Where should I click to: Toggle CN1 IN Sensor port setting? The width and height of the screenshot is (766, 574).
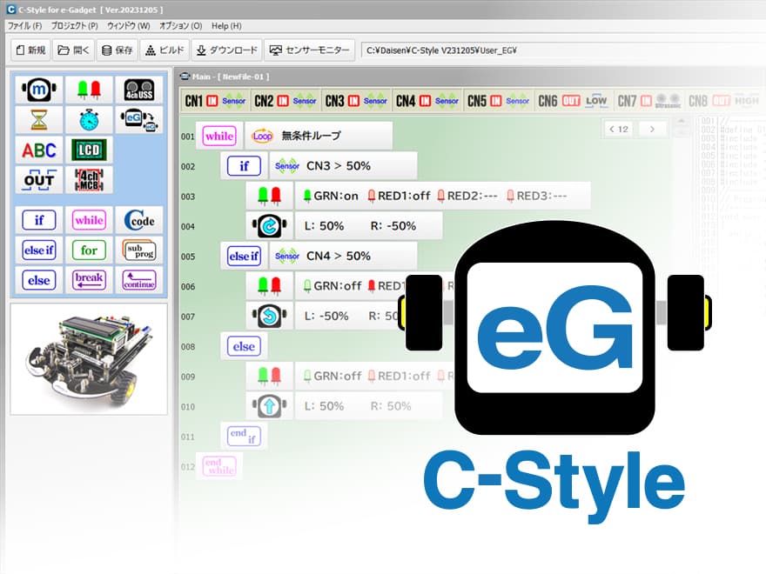click(x=215, y=101)
